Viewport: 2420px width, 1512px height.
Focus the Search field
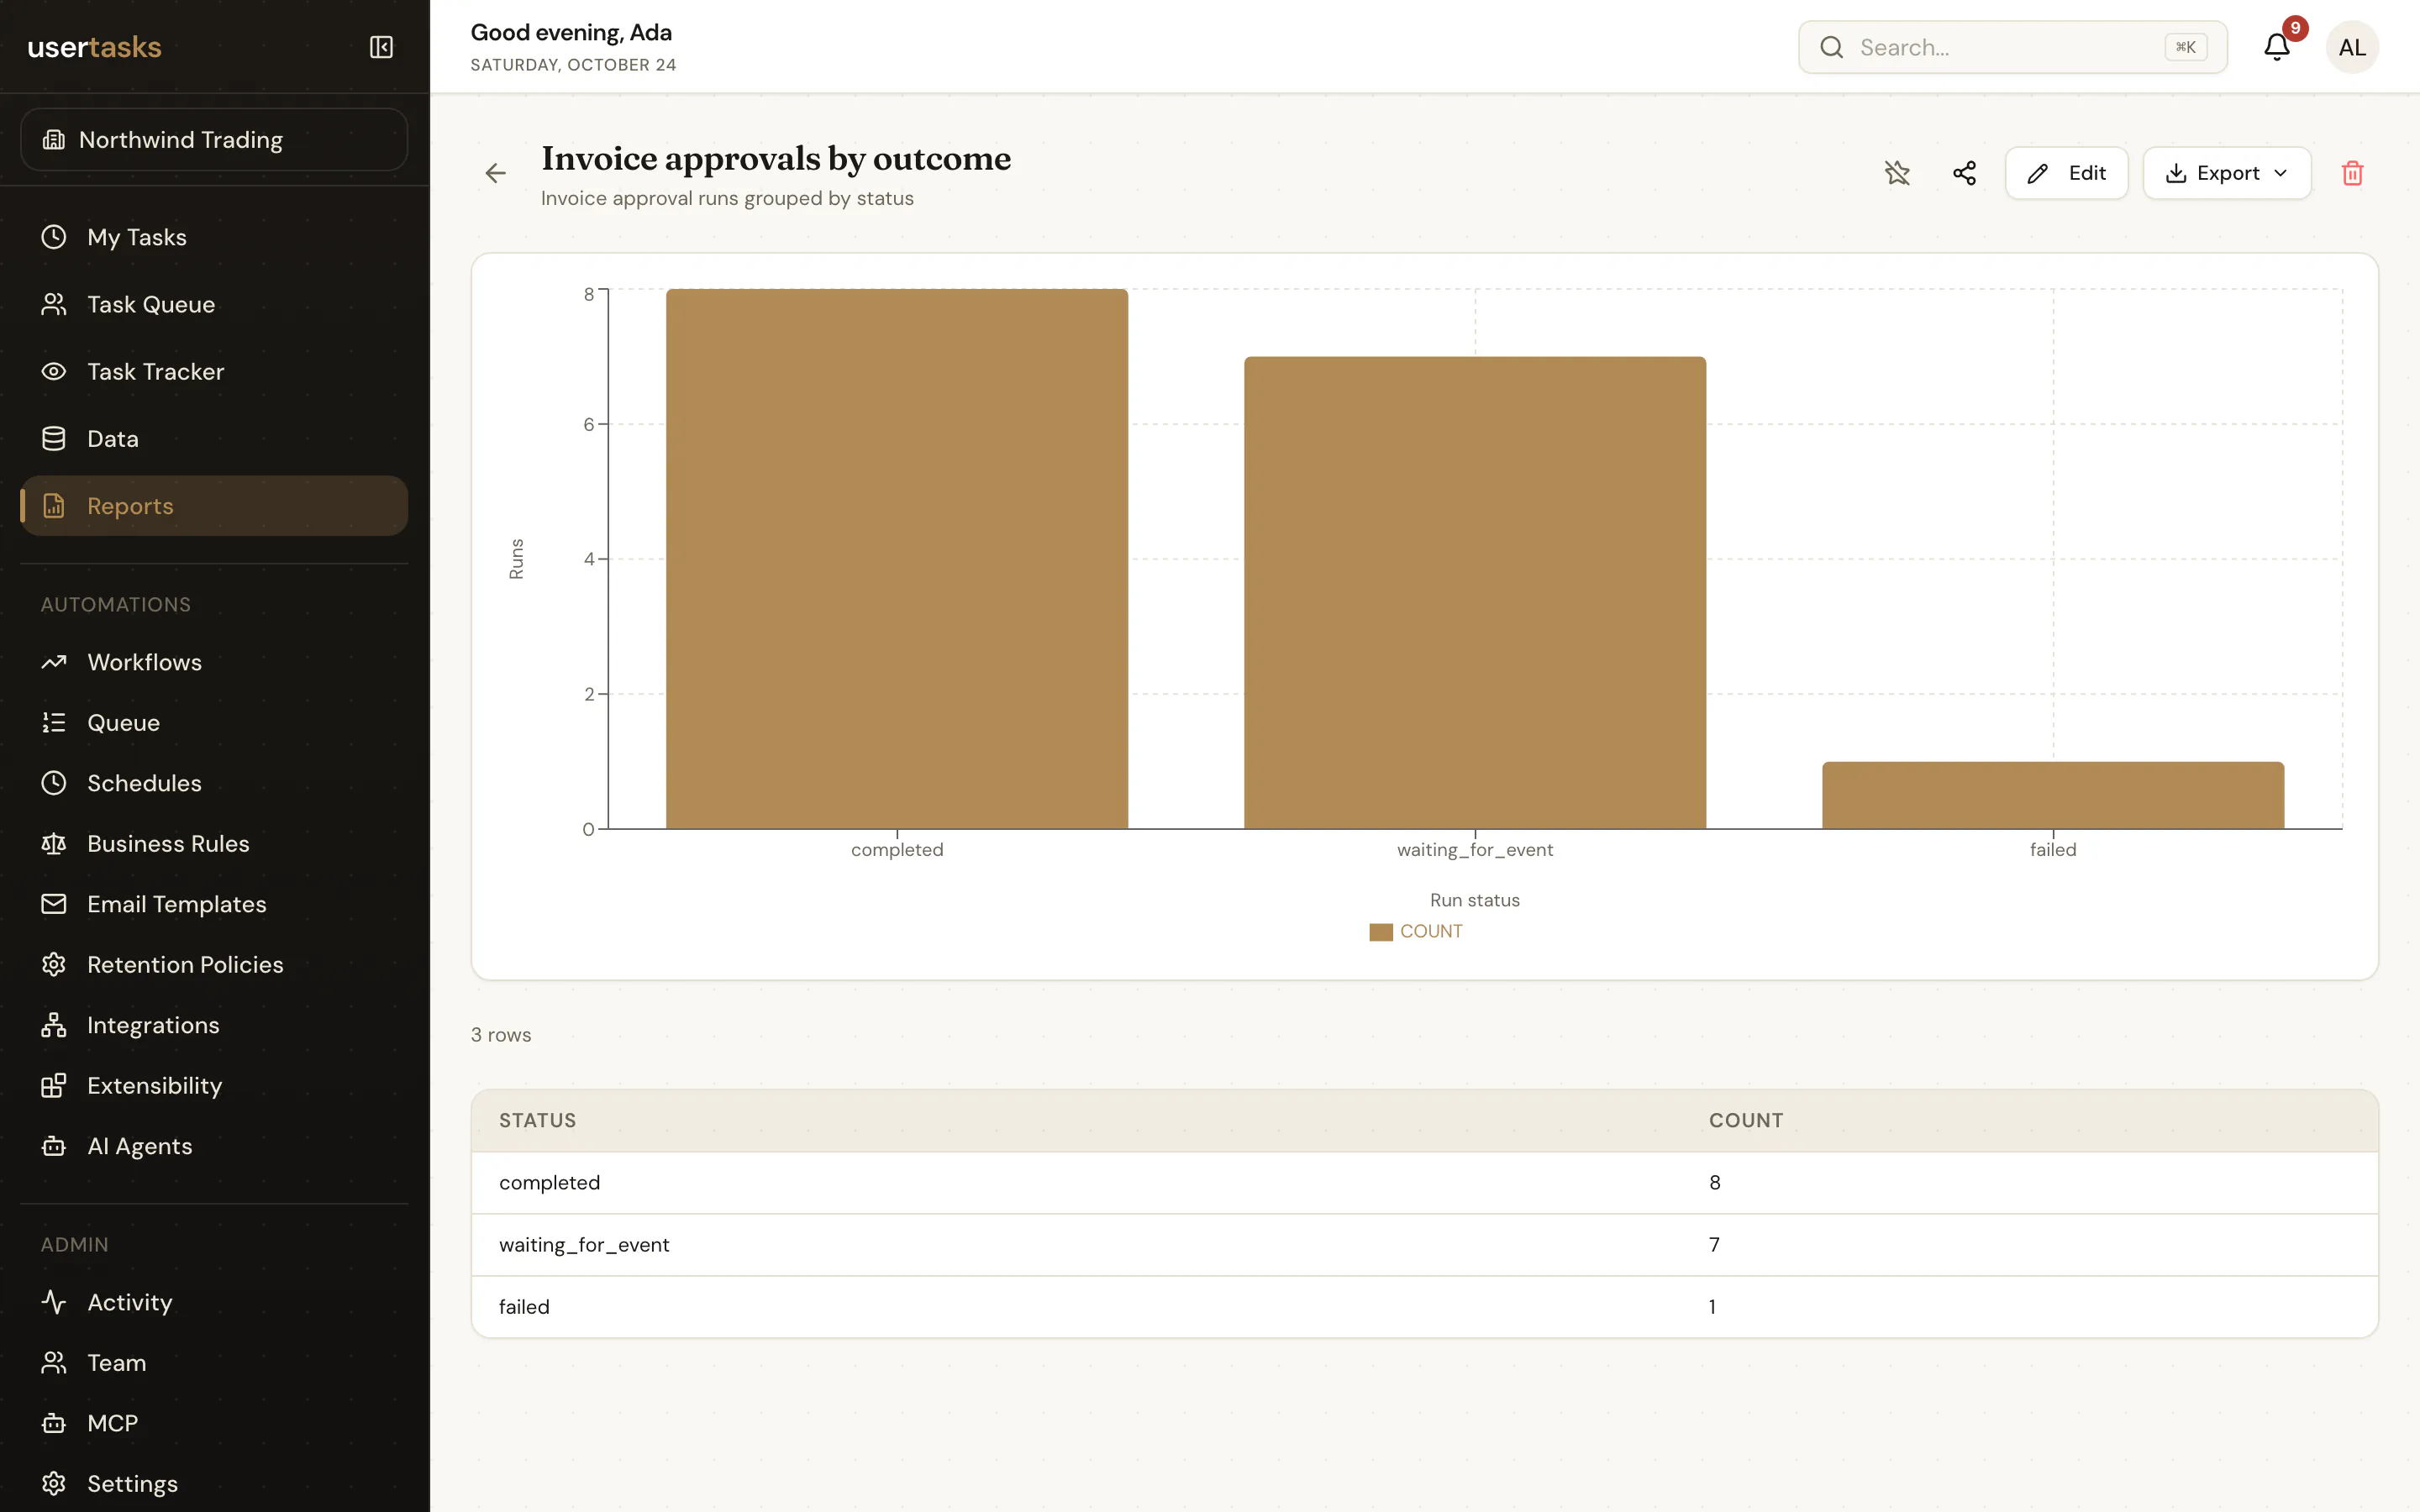2012,47
